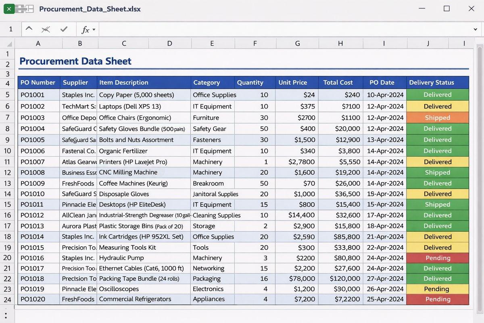Select the column D header
The width and height of the screenshot is (484, 323).
click(x=169, y=44)
